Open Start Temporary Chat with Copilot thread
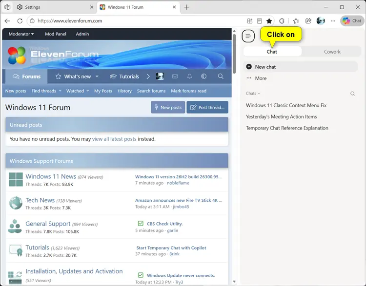366x286 pixels. (171, 248)
